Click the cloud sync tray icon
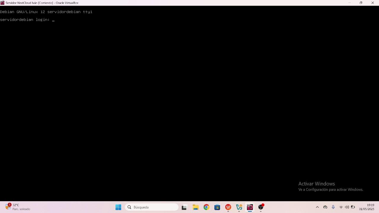The height and width of the screenshot is (213, 379). pyautogui.click(x=325, y=207)
